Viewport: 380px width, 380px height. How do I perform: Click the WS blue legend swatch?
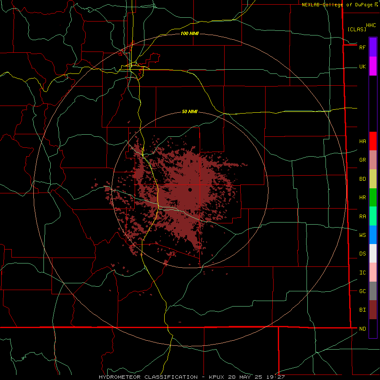point(373,235)
